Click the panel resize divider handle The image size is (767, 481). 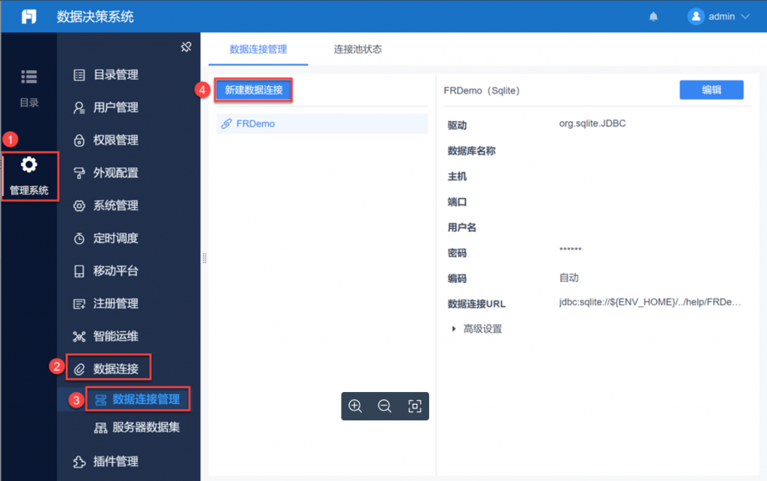tap(204, 258)
